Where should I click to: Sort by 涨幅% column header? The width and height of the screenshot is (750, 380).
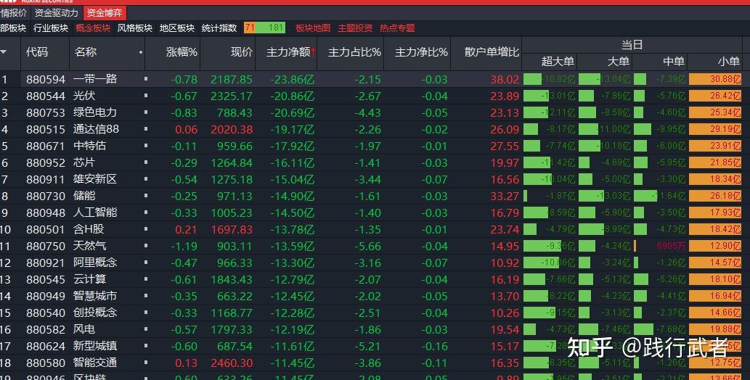tap(182, 52)
